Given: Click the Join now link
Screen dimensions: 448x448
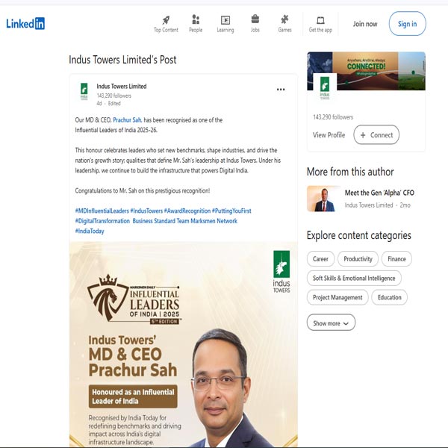Looking at the screenshot, I should pyautogui.click(x=365, y=24).
